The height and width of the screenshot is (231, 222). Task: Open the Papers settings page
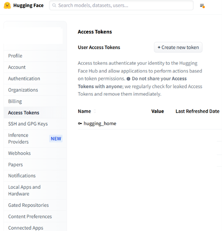(35, 164)
